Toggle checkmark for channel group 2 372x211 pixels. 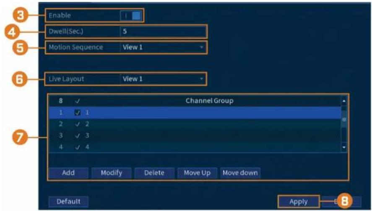(77, 124)
